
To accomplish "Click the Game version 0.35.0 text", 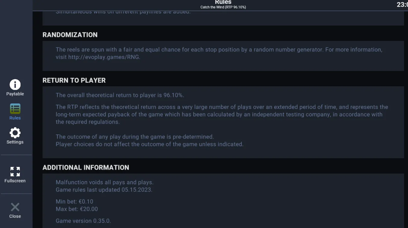I will click(x=84, y=221).
